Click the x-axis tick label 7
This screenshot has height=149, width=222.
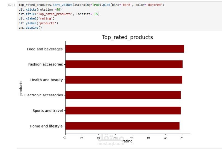point(182,137)
